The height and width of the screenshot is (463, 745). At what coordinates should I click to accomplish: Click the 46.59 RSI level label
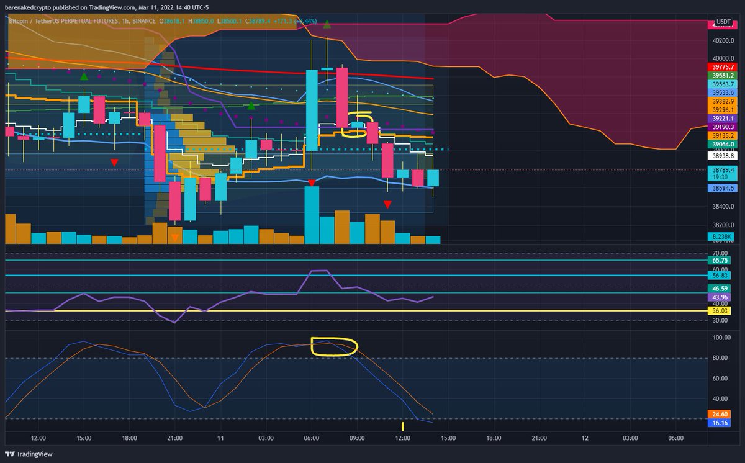click(x=720, y=289)
